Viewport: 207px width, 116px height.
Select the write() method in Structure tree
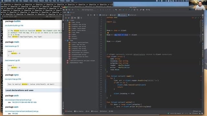[74, 36]
